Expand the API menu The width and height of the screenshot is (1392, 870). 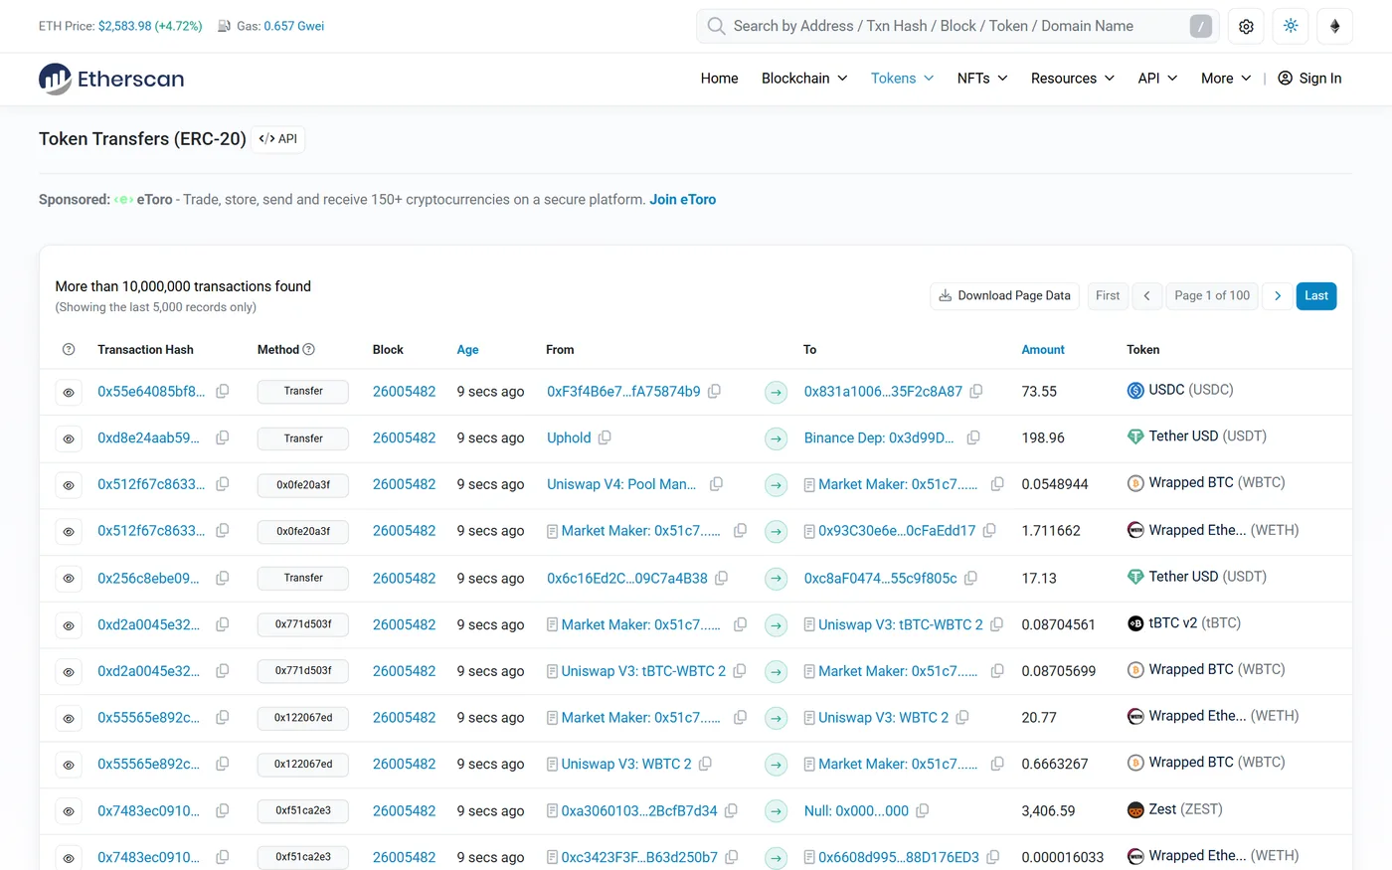1157,79
